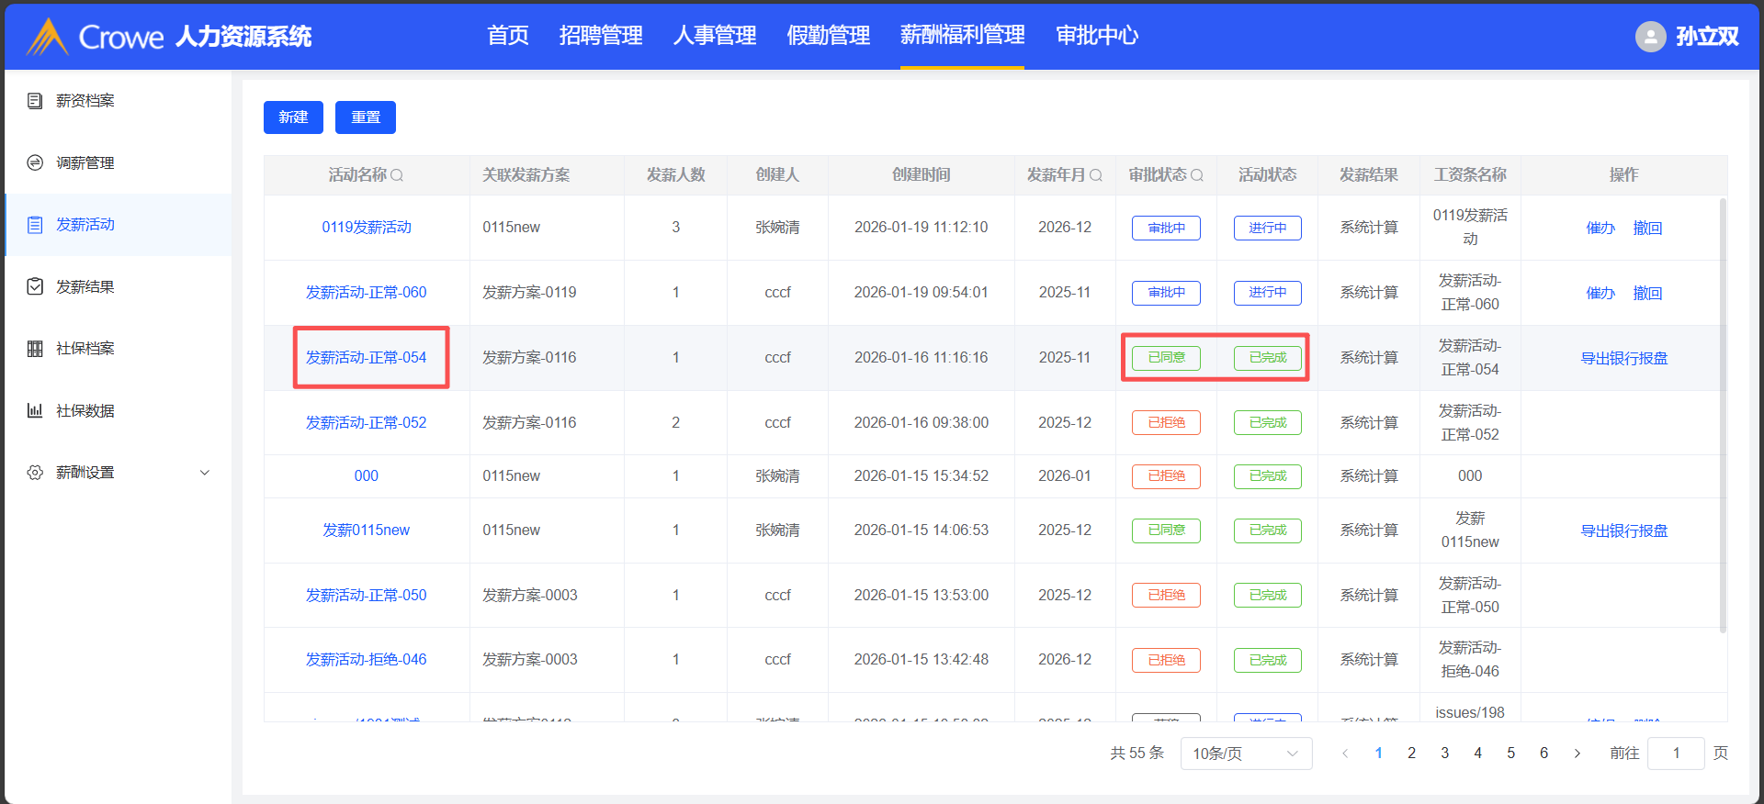Open the 发薪活动-正常-054 activity link
The image size is (1764, 804).
(366, 358)
